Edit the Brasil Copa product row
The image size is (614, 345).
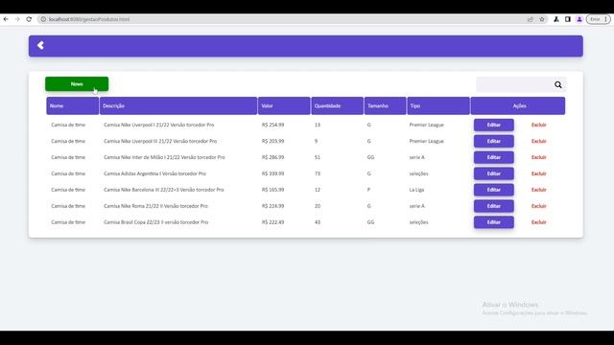pos(494,222)
